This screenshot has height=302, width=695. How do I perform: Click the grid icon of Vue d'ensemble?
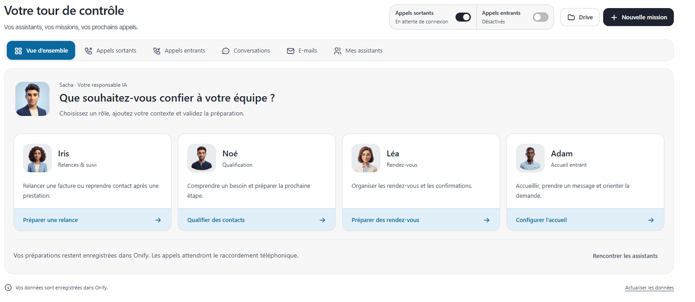tap(18, 51)
